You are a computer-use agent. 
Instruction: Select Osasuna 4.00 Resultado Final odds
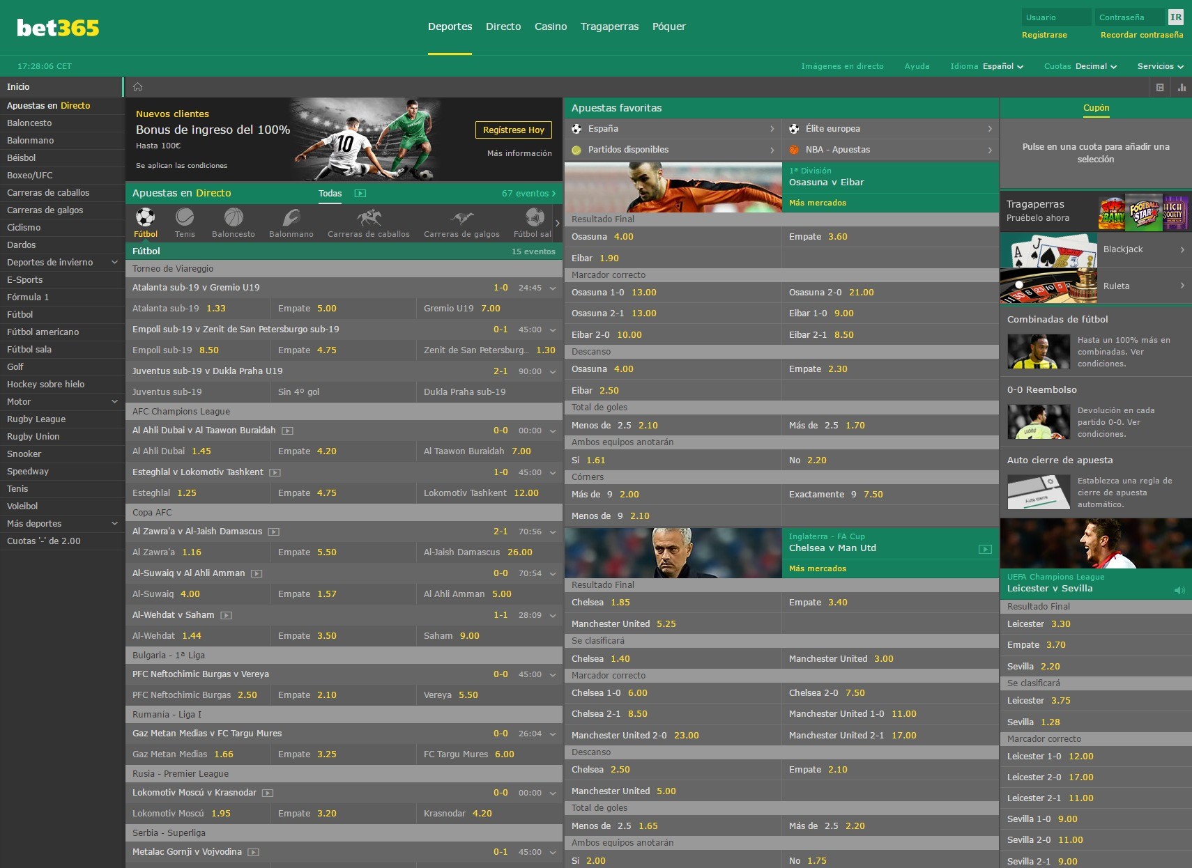click(x=673, y=237)
